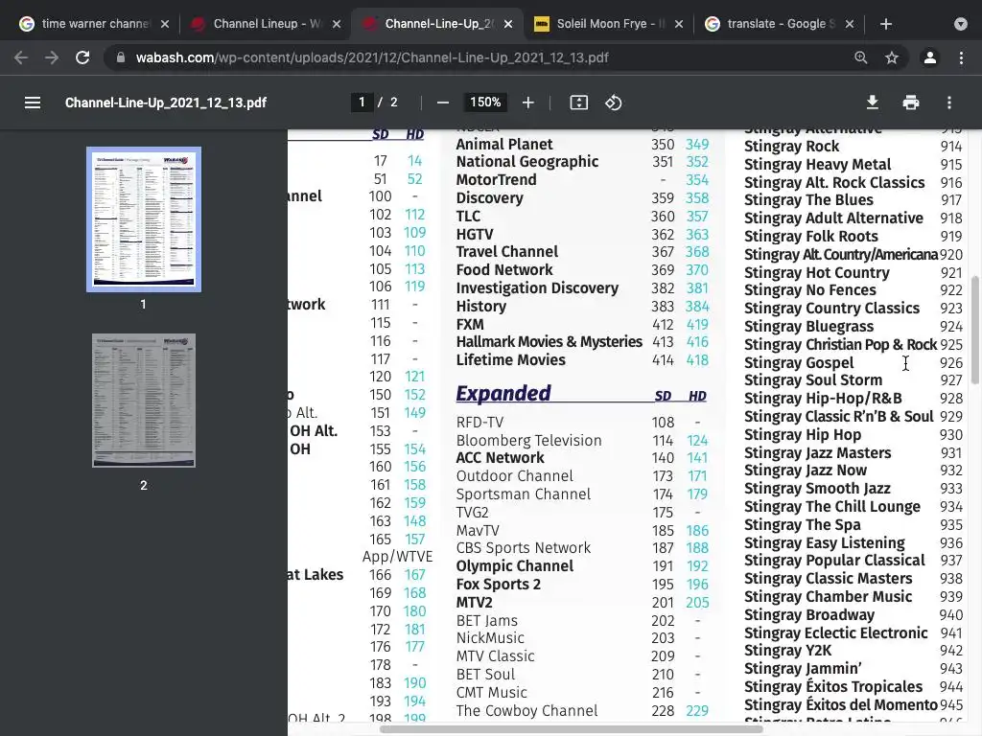
Task: Click Fox Sports 2 text
Action: 498,584
